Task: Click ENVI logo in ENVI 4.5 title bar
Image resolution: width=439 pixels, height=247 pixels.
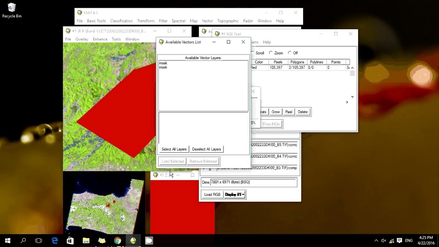Action: [x=80, y=13]
